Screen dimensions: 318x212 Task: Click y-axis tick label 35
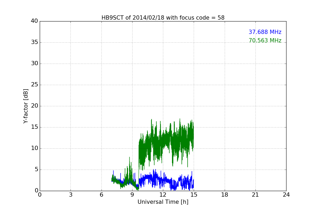pos(34,42)
